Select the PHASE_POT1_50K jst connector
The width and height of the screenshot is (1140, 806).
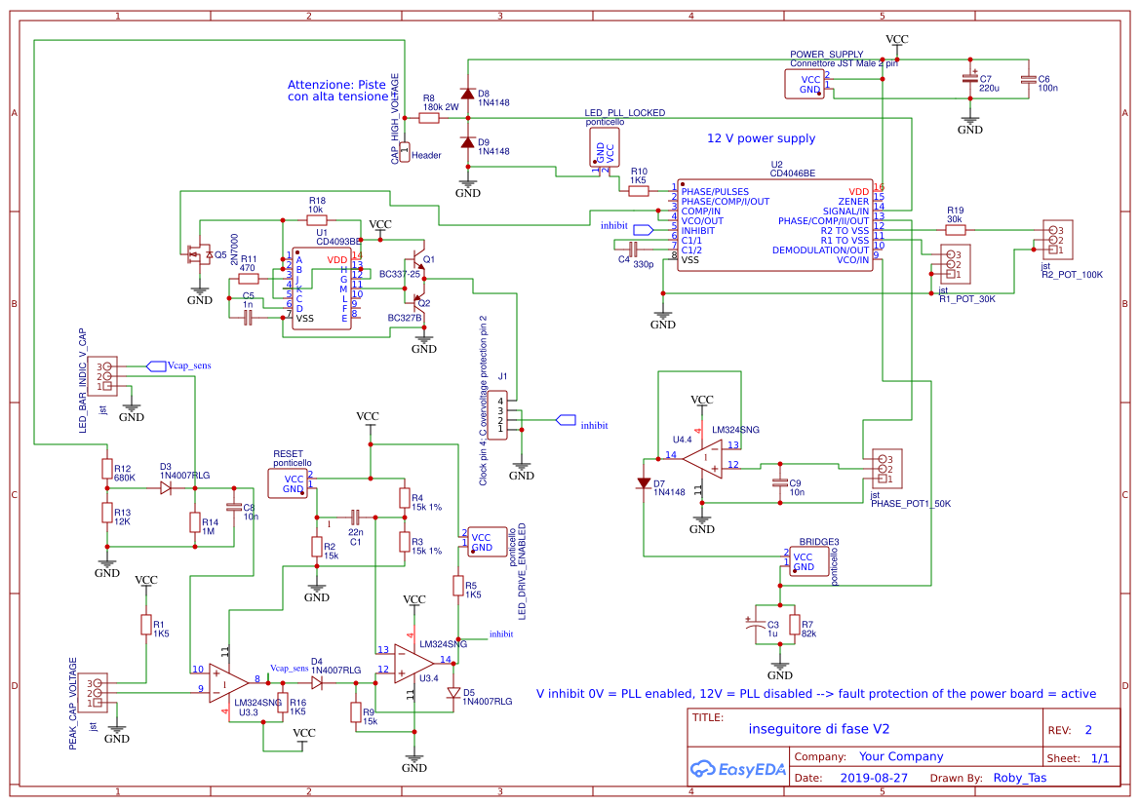[887, 468]
